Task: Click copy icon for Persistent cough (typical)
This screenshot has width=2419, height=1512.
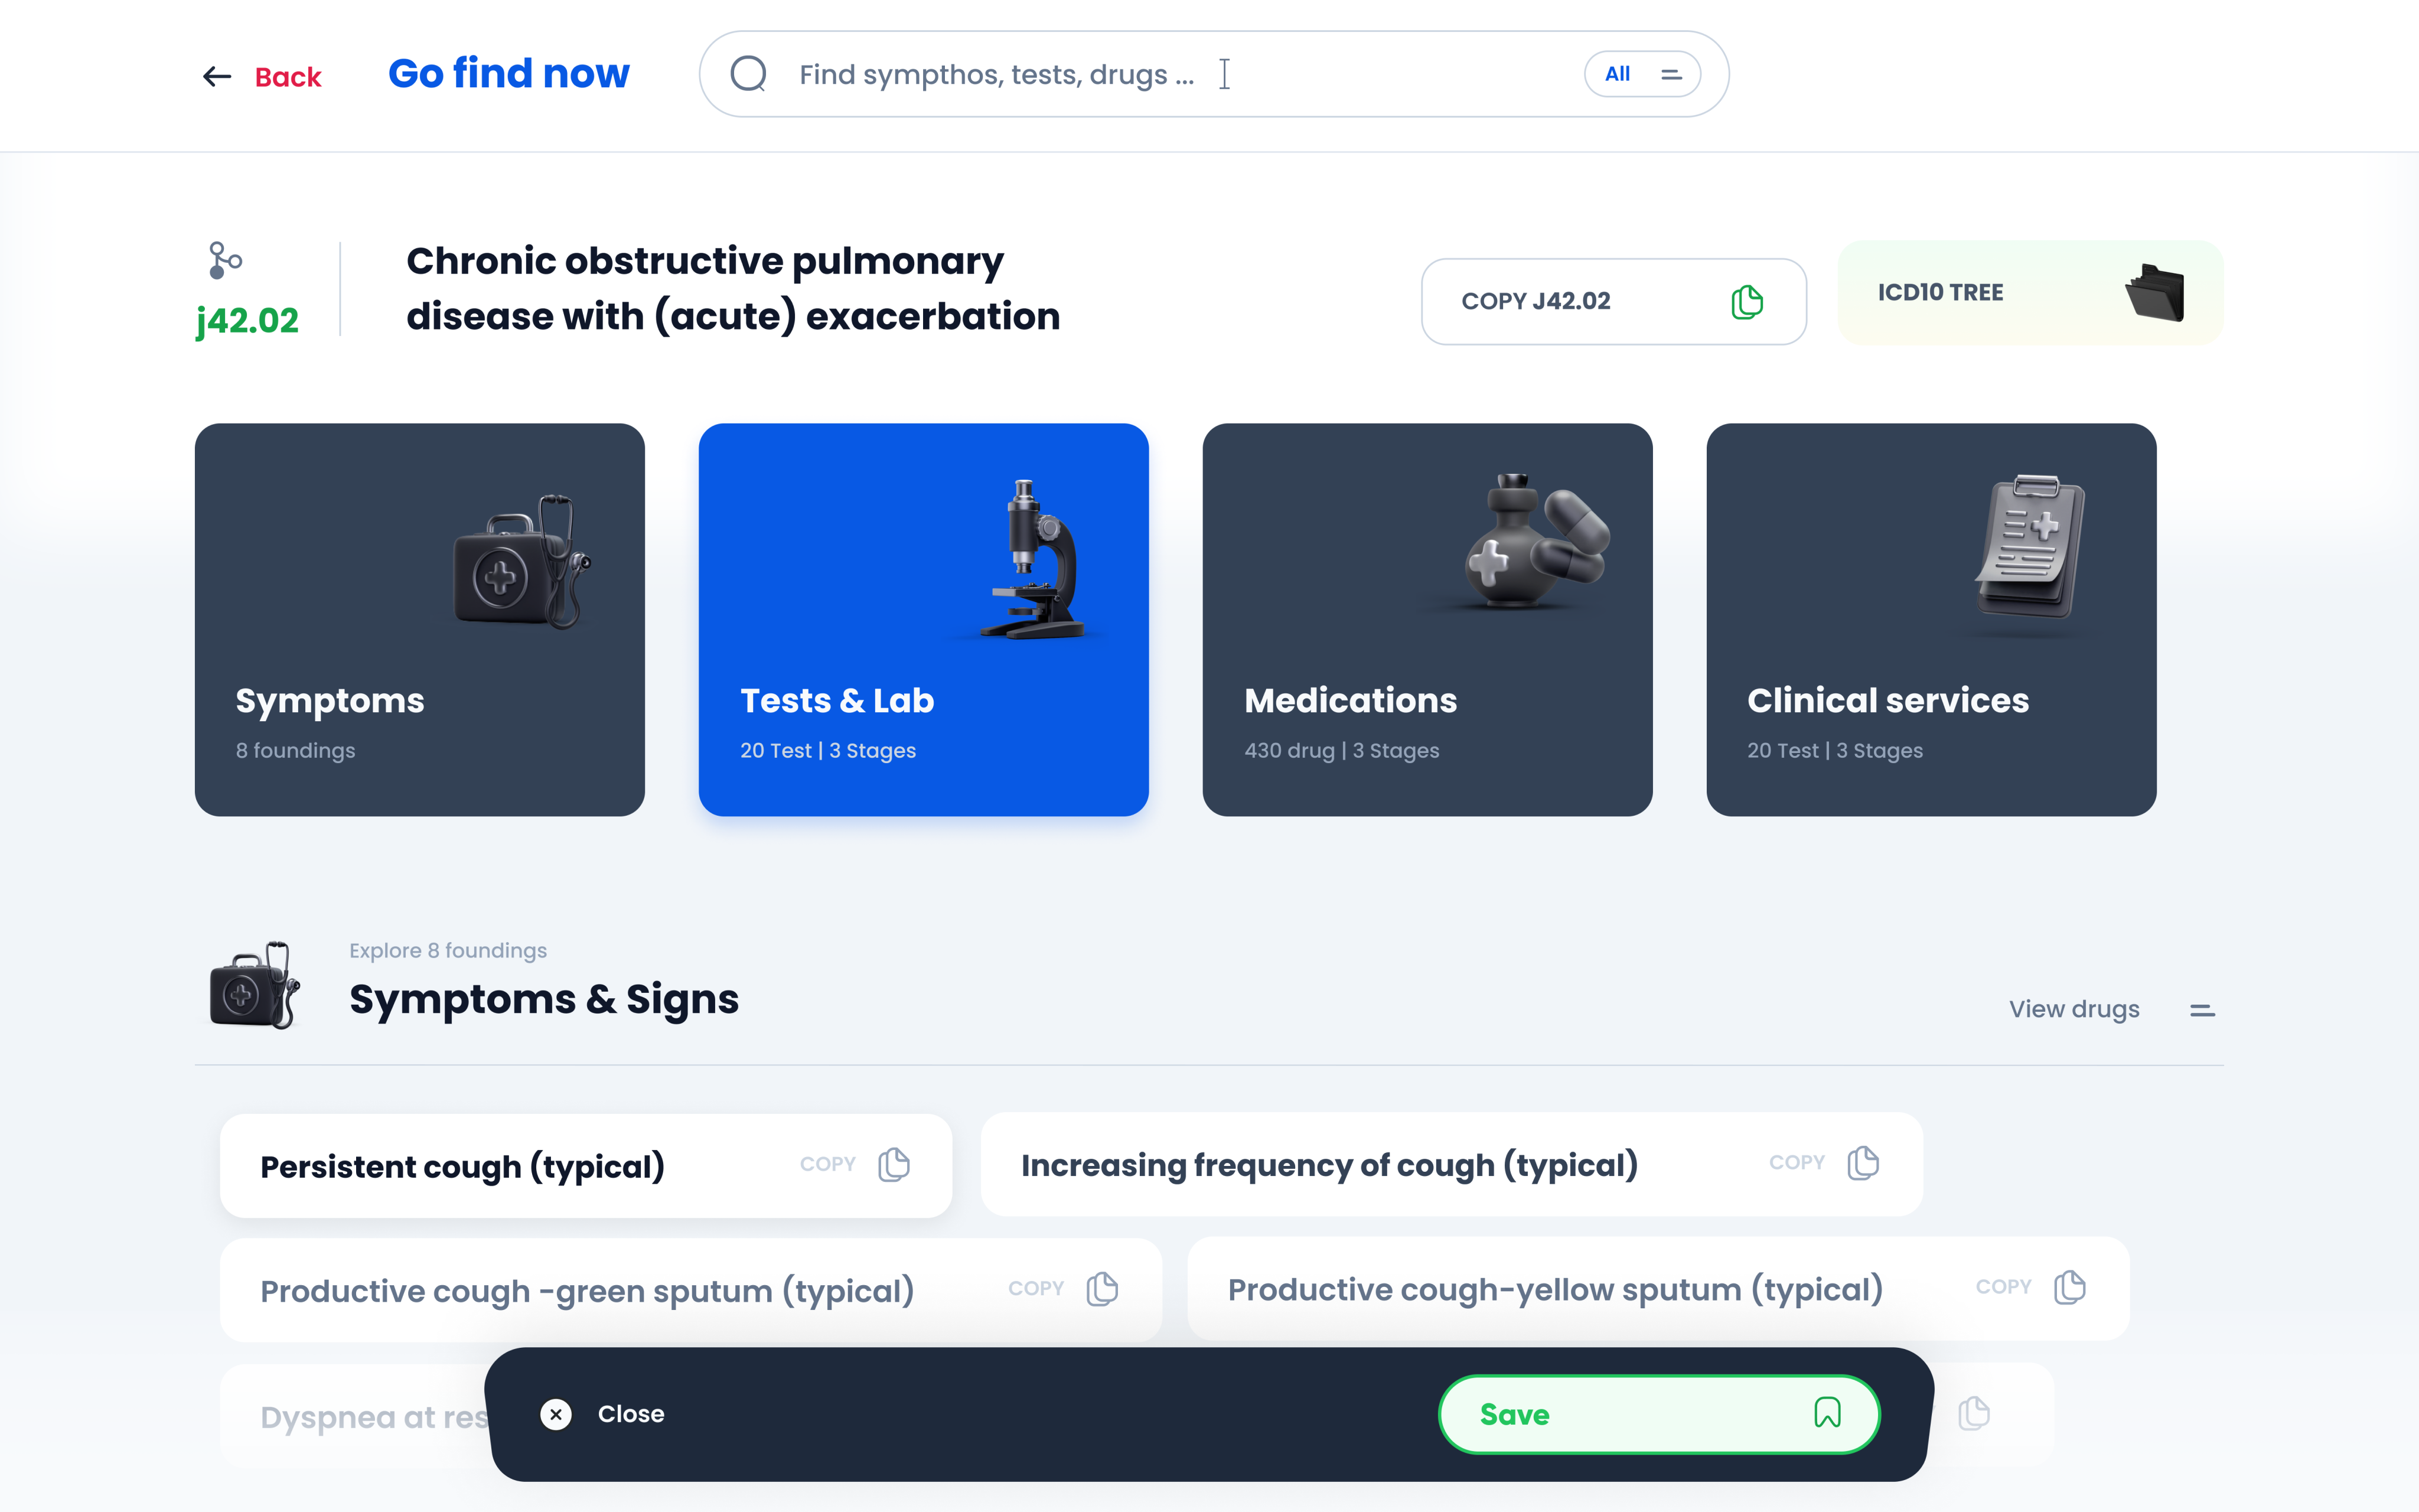Action: point(894,1165)
